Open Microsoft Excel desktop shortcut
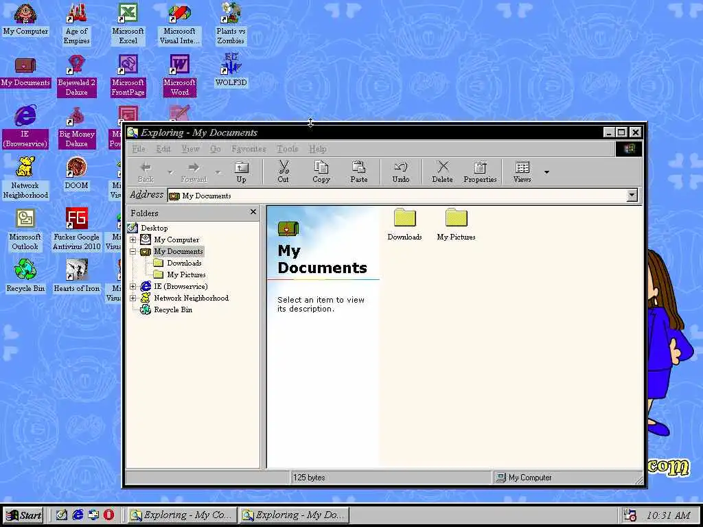The height and width of the screenshot is (527, 703). [x=128, y=24]
